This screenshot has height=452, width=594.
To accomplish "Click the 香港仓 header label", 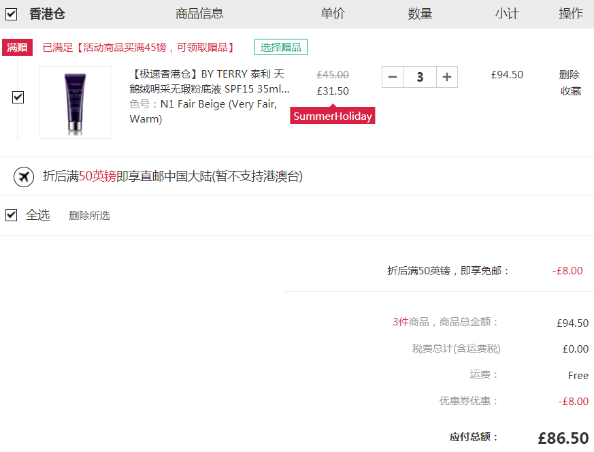I will pyautogui.click(x=48, y=14).
